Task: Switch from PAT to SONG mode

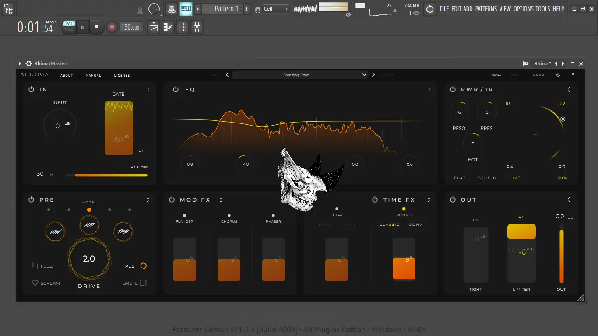Action: 69,29
